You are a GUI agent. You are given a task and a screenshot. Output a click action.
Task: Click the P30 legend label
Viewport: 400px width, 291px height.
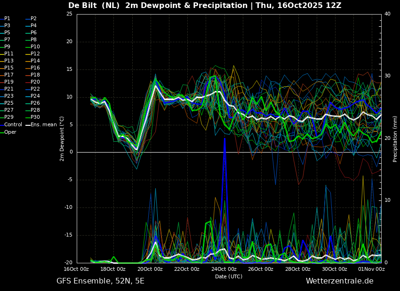pyautogui.click(x=35, y=117)
